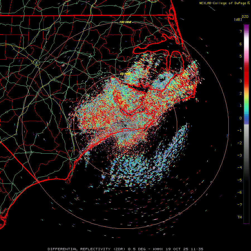The width and height of the screenshot is (251, 251).
Task: Click the color bar value -7
Action: click(x=240, y=205)
